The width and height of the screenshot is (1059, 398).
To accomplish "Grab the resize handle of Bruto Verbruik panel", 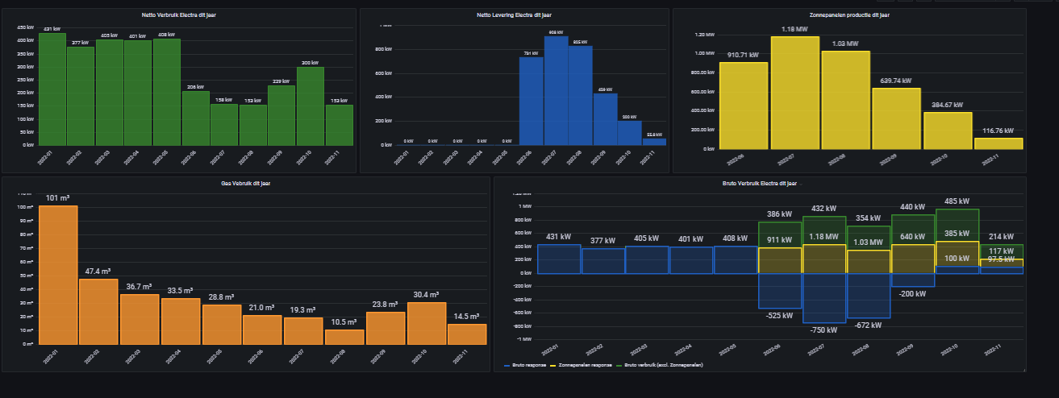I will (x=1024, y=370).
